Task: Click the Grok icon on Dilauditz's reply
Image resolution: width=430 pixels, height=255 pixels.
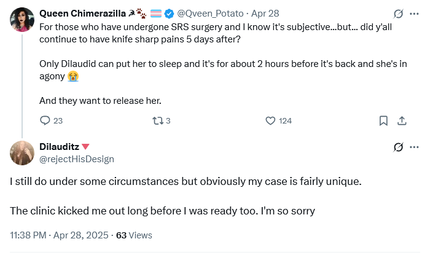Action: pyautogui.click(x=398, y=147)
